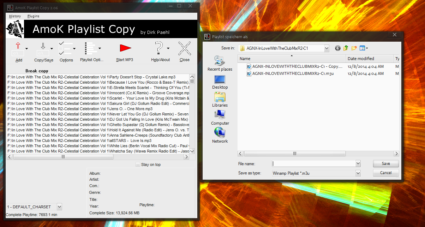Open the Plugins menu
The height and width of the screenshot is (227, 425).
tap(34, 16)
